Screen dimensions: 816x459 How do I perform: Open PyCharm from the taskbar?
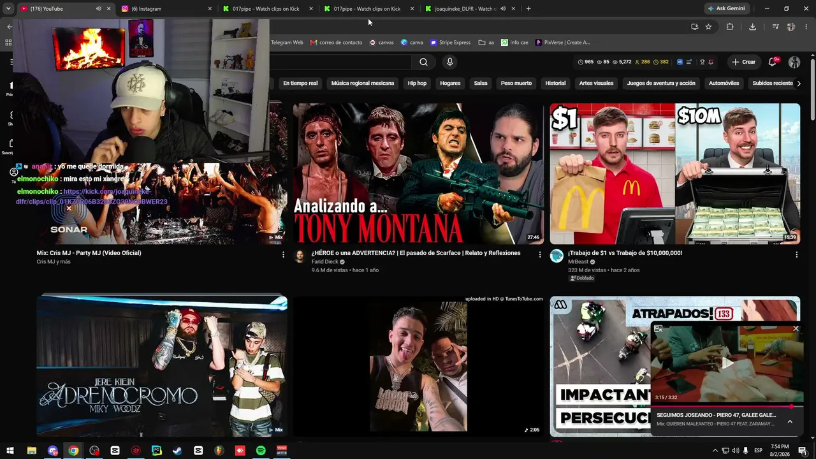coord(157,451)
